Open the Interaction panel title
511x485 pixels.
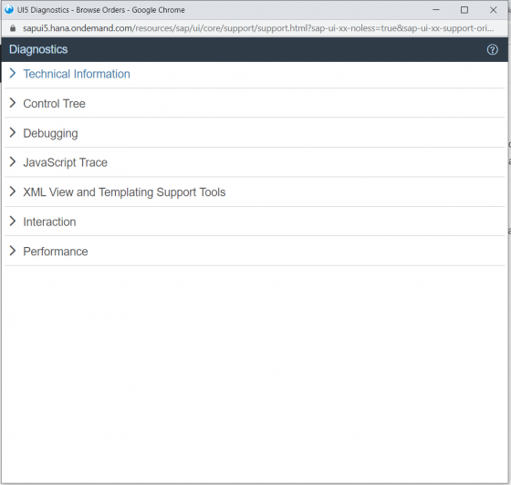pyautogui.click(x=49, y=222)
